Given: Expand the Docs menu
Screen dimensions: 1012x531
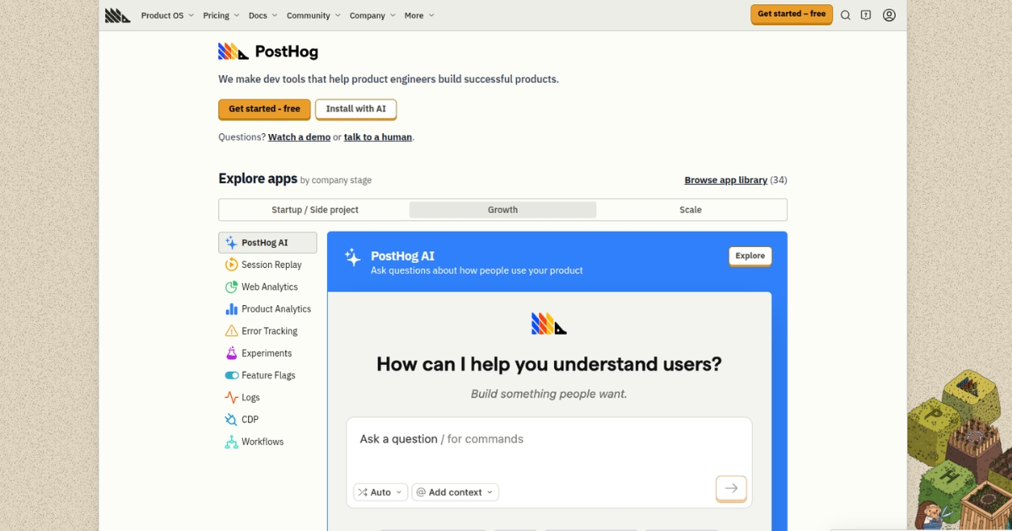Looking at the screenshot, I should click(263, 15).
